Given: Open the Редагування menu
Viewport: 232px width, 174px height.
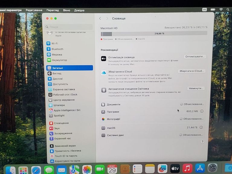Looking at the screenshot, I should 34,10.
